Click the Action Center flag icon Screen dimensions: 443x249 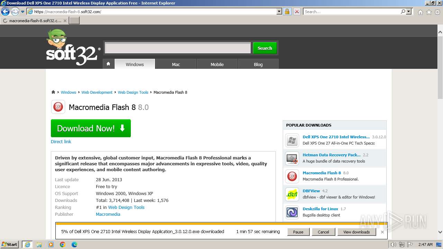click(409, 245)
